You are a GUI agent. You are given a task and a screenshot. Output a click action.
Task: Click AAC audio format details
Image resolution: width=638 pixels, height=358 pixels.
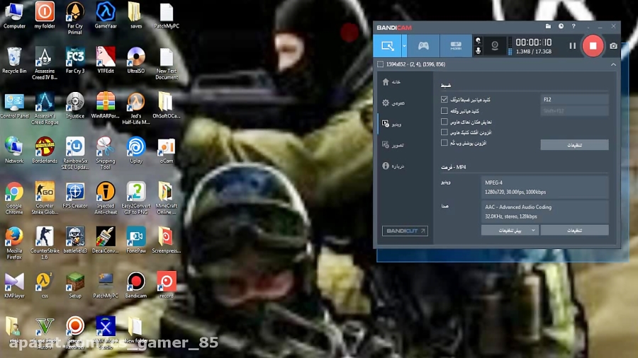point(544,212)
